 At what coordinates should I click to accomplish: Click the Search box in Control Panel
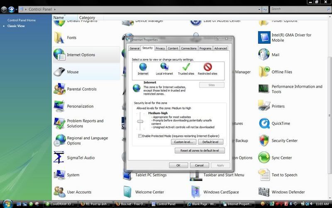(x=299, y=9)
